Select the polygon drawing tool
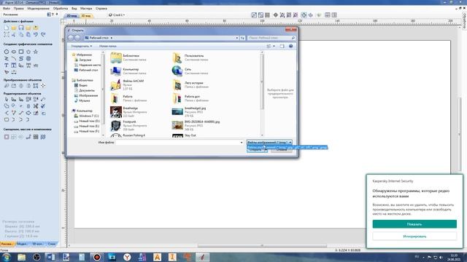Image resolution: width=467 pixels, height=262 pixels. 28,52
